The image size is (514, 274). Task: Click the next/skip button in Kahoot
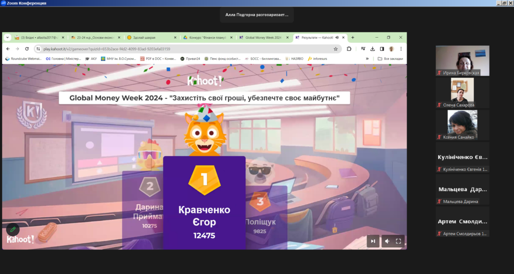coord(373,241)
